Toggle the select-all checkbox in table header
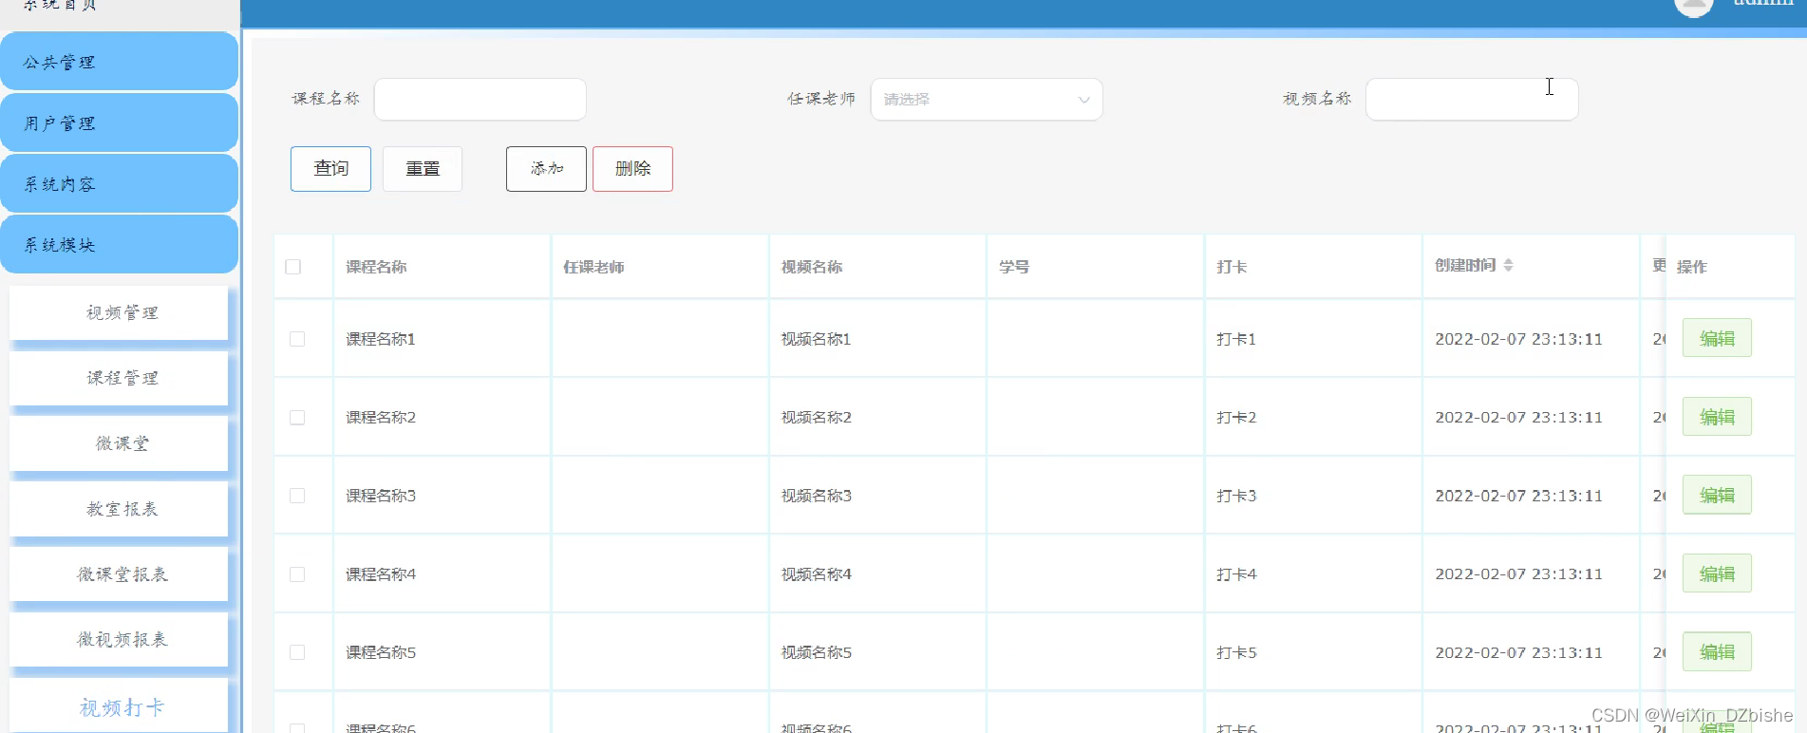The width and height of the screenshot is (1807, 733). [293, 267]
